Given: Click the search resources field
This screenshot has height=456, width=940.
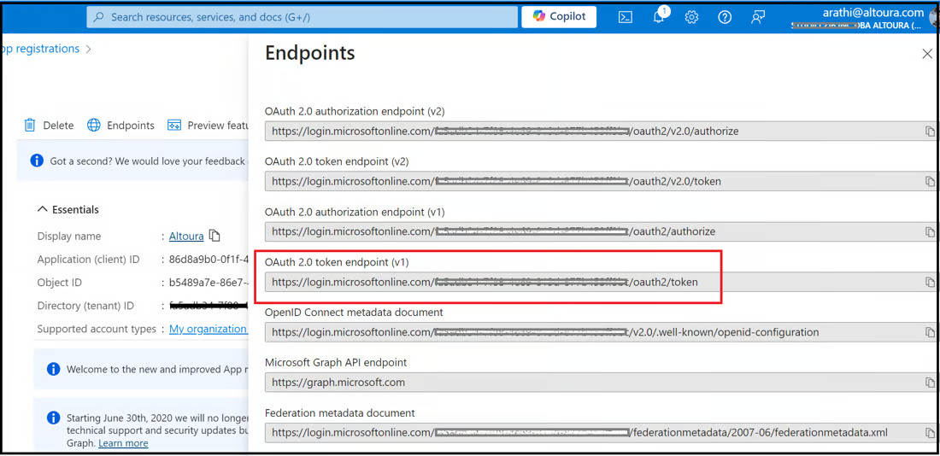Looking at the screenshot, I should [303, 17].
